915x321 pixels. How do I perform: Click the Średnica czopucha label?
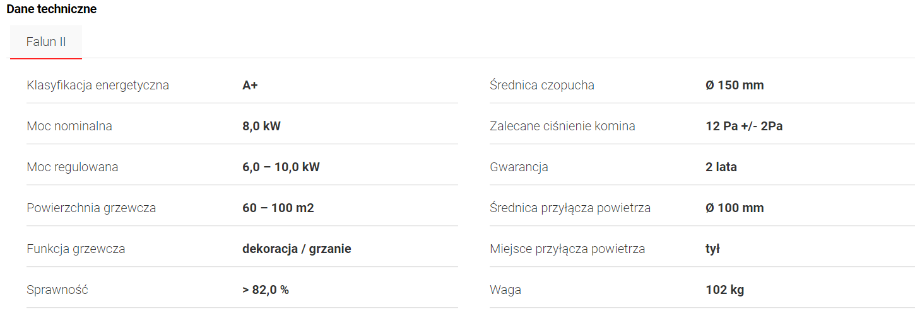point(541,85)
